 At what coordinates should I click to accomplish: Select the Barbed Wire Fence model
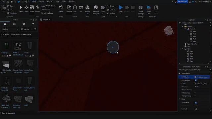click(18, 84)
